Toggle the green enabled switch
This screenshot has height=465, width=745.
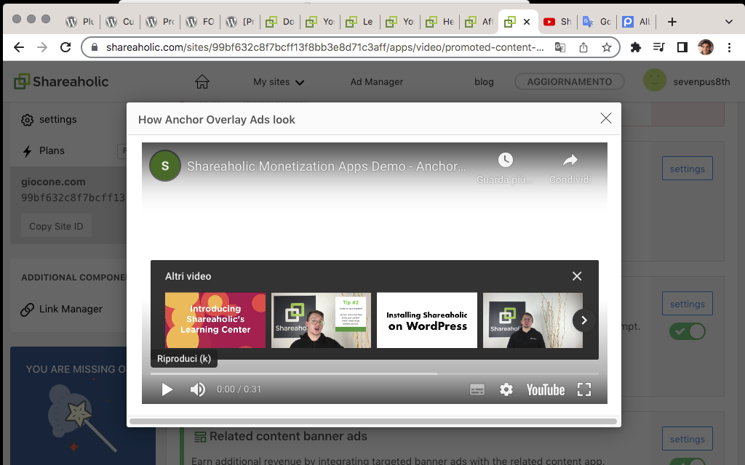687,331
